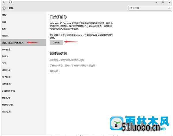Select 后台应用 in the sidebar
The image size is (173, 136).
(23, 112)
